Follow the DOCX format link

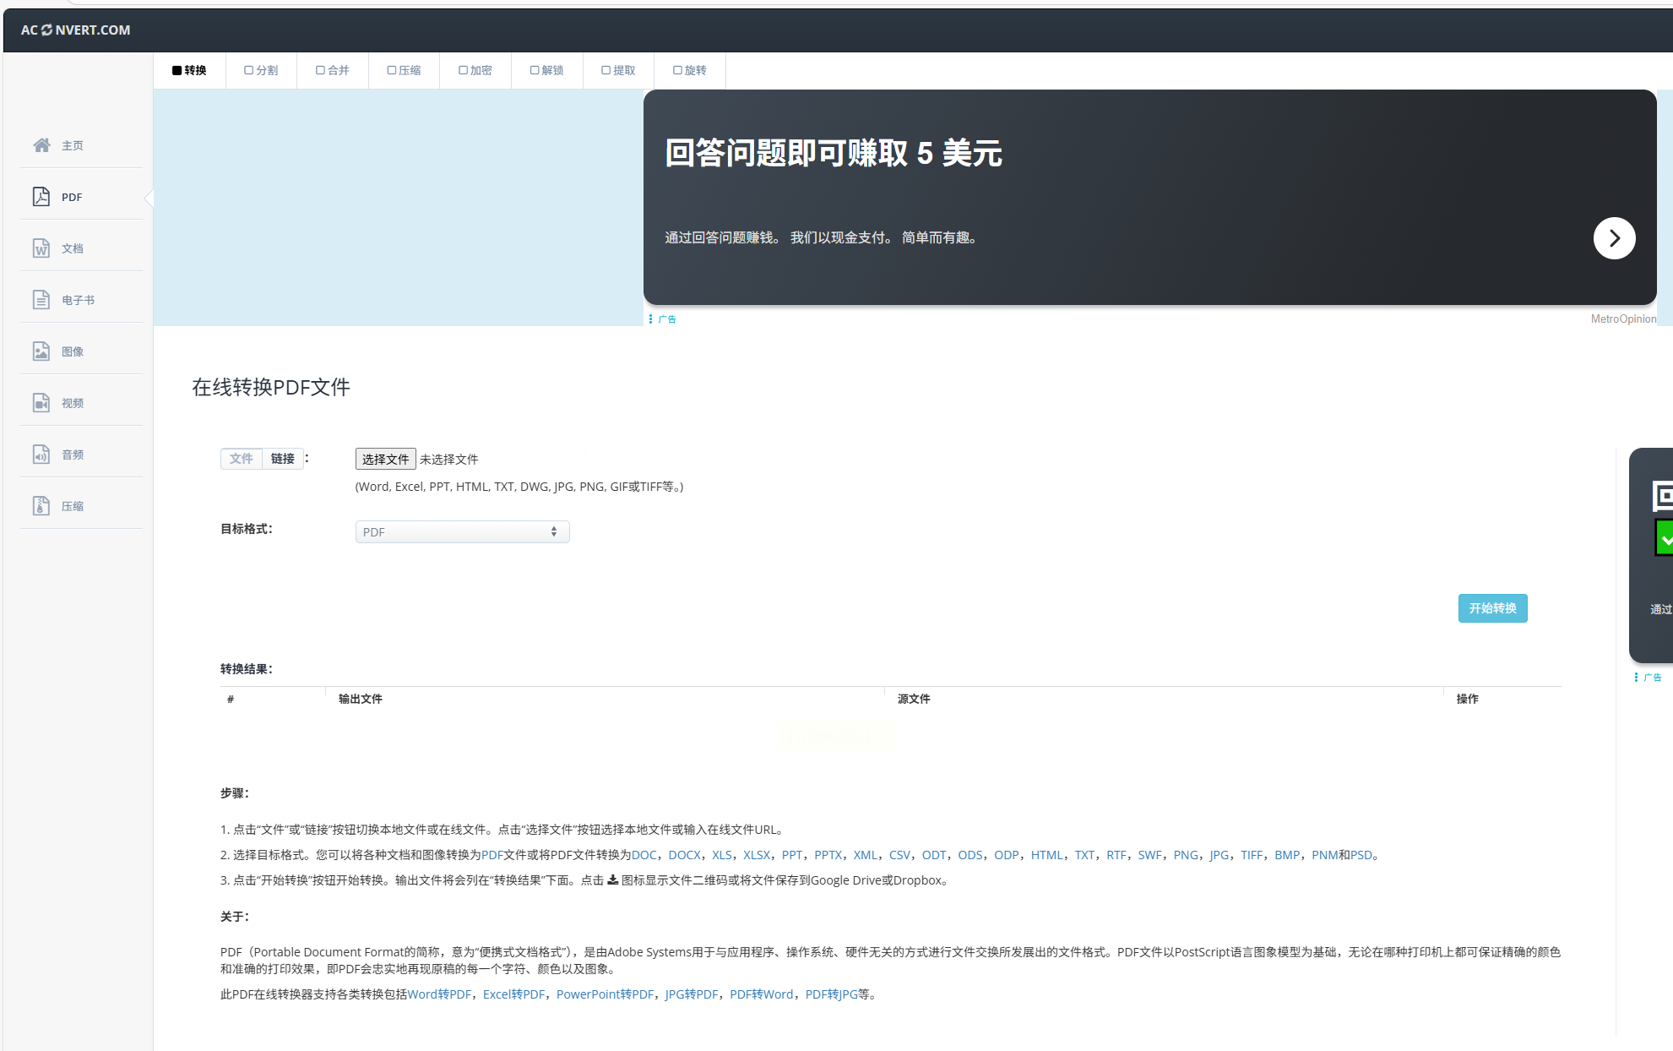coord(684,855)
